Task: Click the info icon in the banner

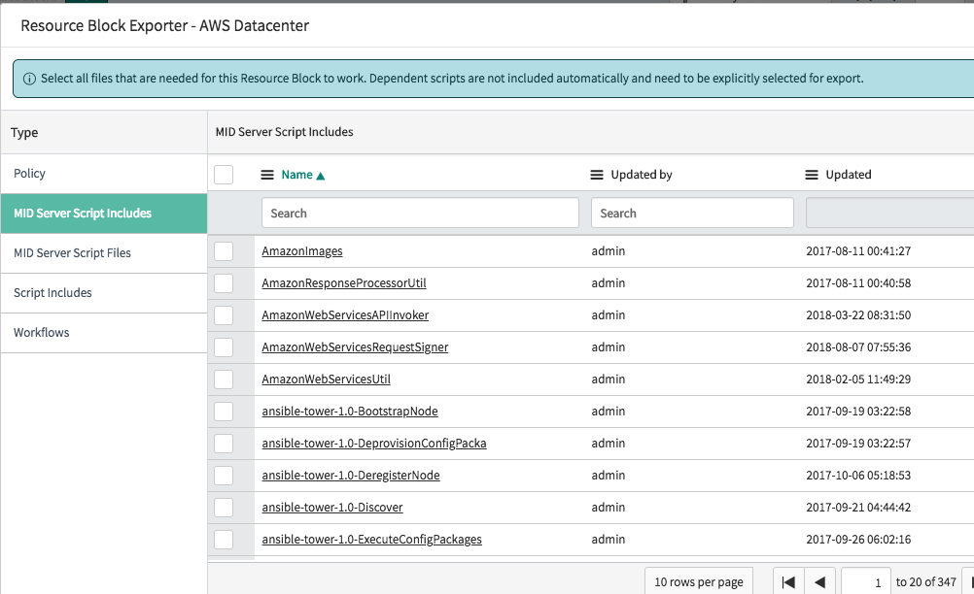Action: coord(29,79)
